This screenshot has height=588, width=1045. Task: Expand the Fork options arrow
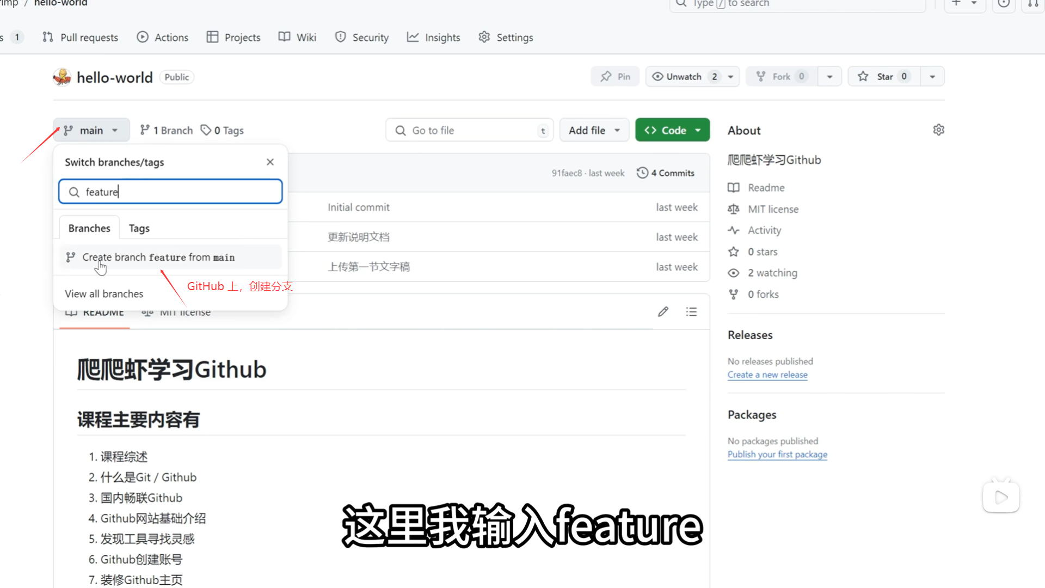click(x=829, y=77)
